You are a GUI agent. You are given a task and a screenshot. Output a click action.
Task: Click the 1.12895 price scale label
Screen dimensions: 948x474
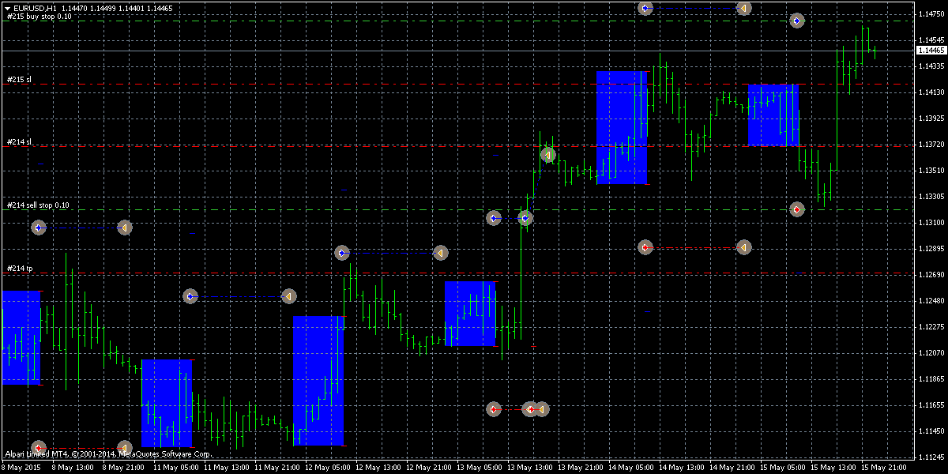931,248
